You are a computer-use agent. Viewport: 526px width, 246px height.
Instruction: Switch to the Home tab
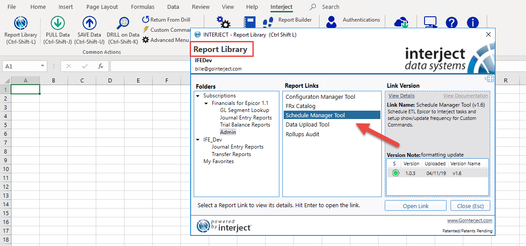pyautogui.click(x=38, y=7)
